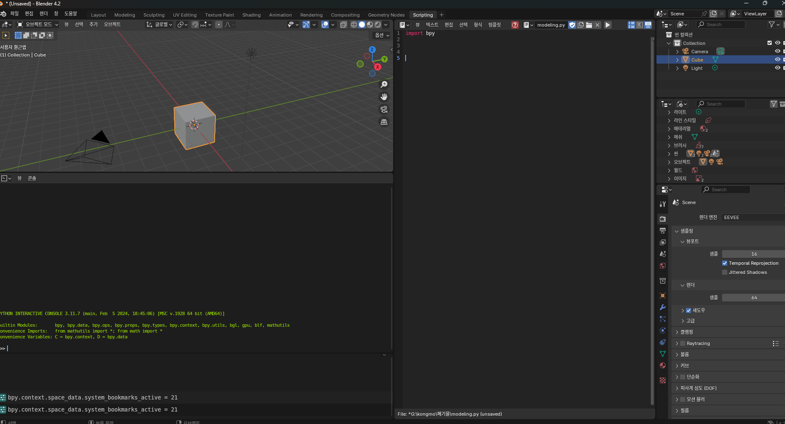Open the 렌더 top menu

point(44,14)
